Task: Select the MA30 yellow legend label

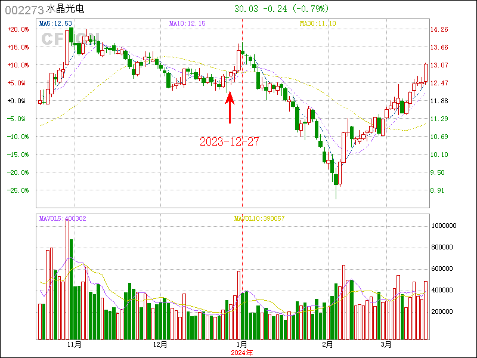Action: (317, 23)
